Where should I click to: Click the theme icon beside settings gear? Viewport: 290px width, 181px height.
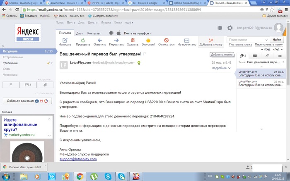point(220,28)
